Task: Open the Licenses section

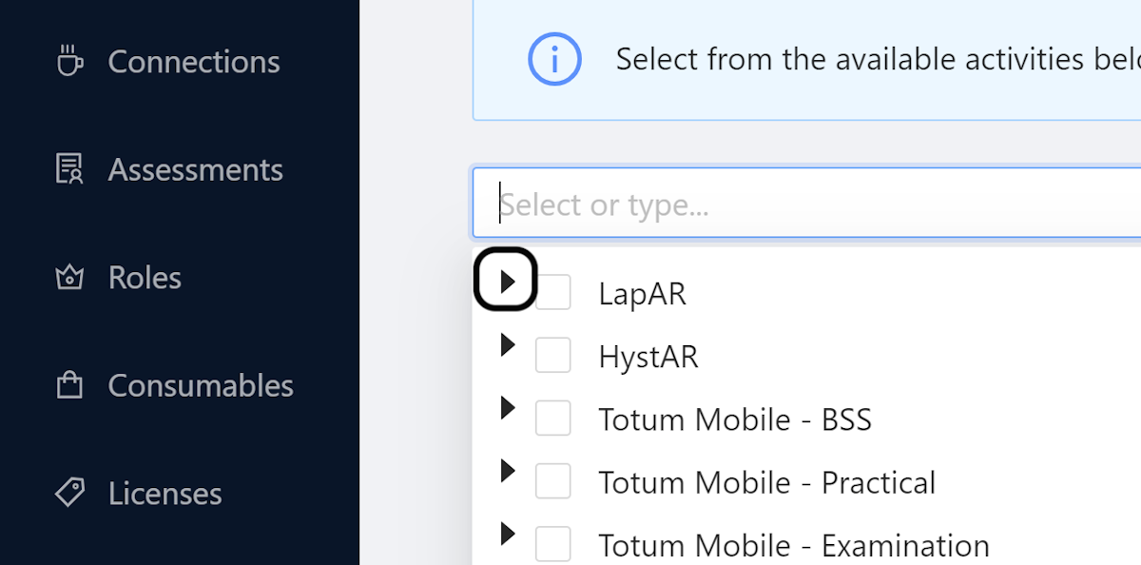Action: pos(164,494)
